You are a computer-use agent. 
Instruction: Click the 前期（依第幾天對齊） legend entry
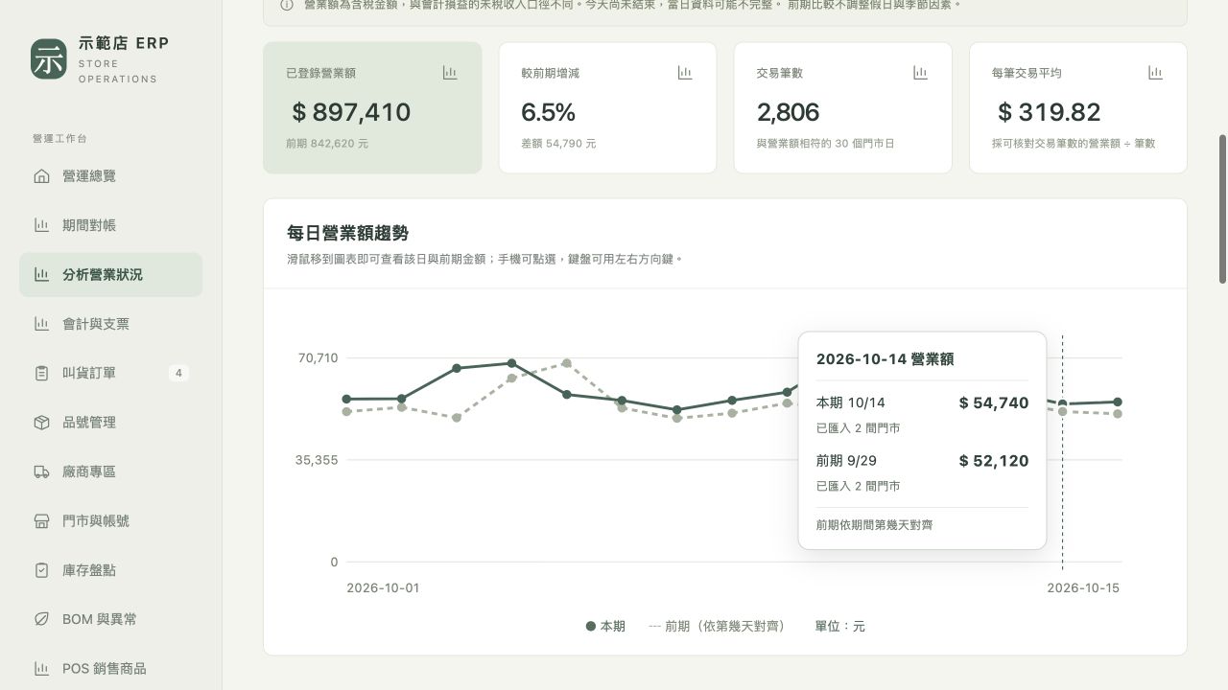(x=717, y=627)
